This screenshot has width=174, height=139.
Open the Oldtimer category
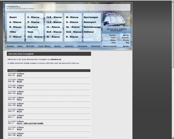point(89,32)
